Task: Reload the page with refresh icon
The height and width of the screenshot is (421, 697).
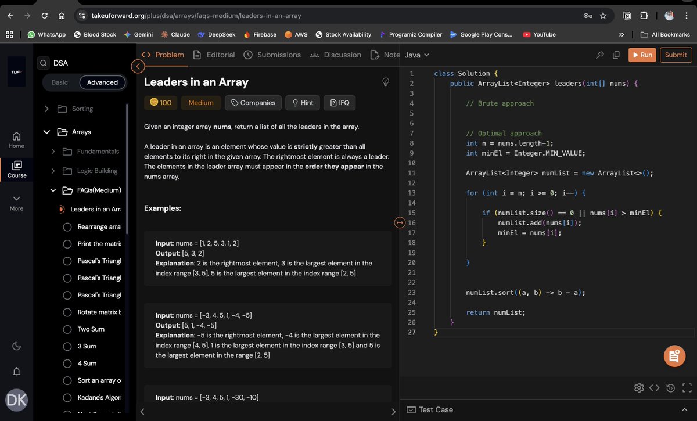Action: 44,16
